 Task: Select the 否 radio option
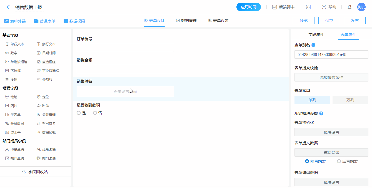click(x=95, y=113)
